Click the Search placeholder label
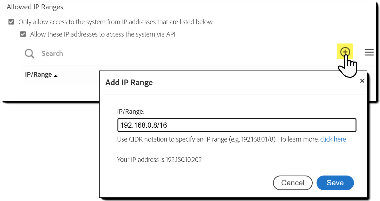380x201 pixels. tap(52, 53)
